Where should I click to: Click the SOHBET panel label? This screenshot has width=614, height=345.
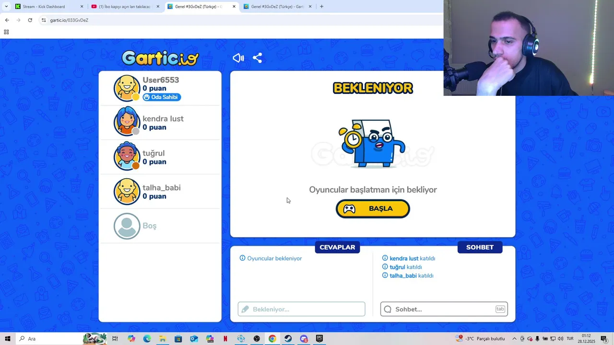point(480,247)
